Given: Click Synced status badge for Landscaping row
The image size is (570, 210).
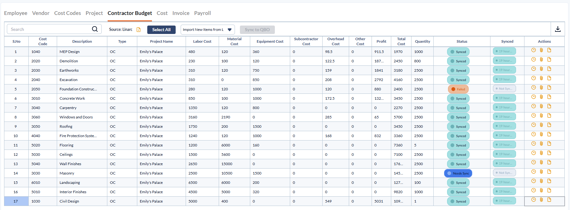Looking at the screenshot, I should click(458, 183).
